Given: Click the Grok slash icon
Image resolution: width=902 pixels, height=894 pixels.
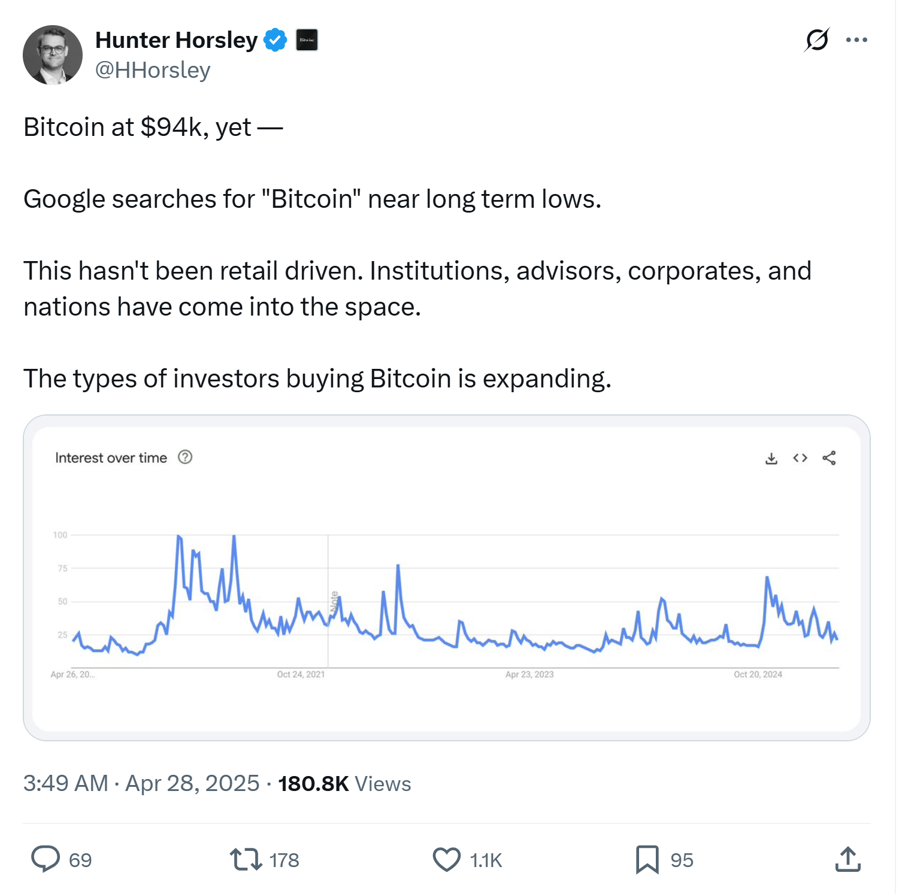Looking at the screenshot, I should pyautogui.click(x=817, y=40).
